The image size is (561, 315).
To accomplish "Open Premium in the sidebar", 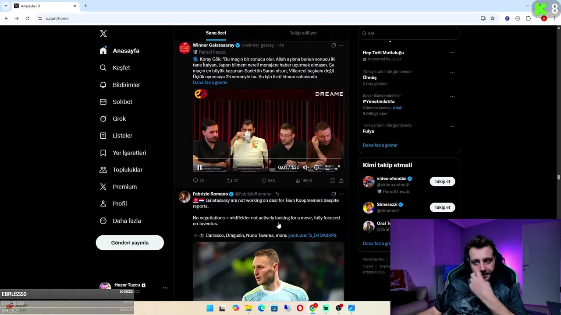I will click(x=118, y=187).
